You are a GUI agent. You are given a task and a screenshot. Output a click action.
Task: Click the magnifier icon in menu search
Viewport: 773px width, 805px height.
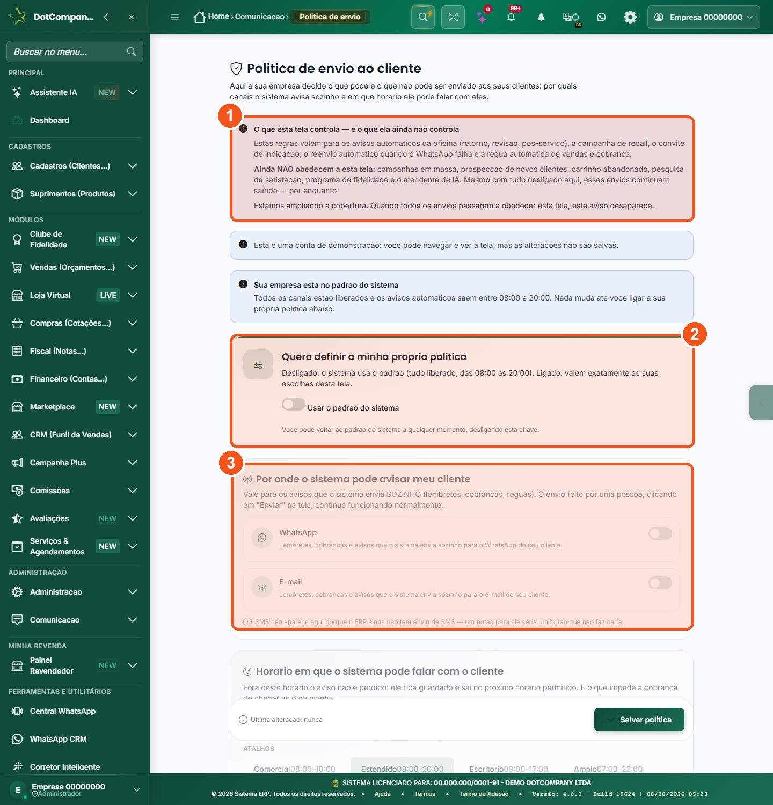tap(132, 52)
